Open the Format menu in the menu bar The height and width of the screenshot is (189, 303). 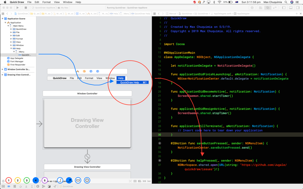tap(46, 2)
